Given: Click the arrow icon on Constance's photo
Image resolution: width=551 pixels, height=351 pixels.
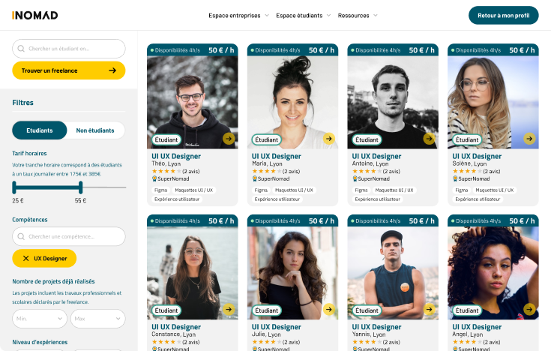Looking at the screenshot, I should pos(229,310).
